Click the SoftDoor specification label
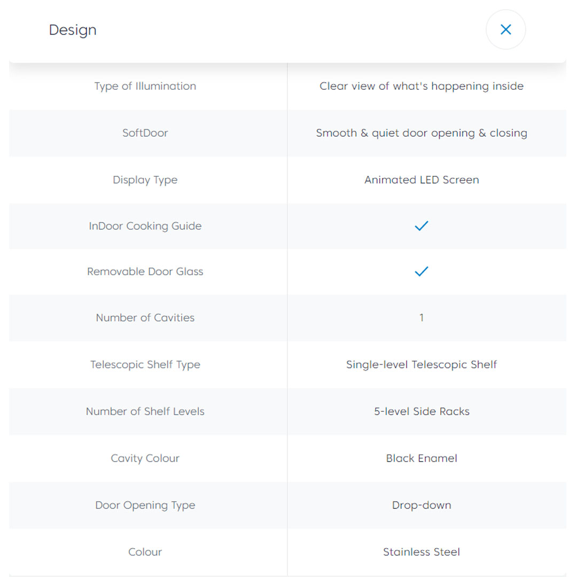The height and width of the screenshot is (577, 577). [x=145, y=133]
